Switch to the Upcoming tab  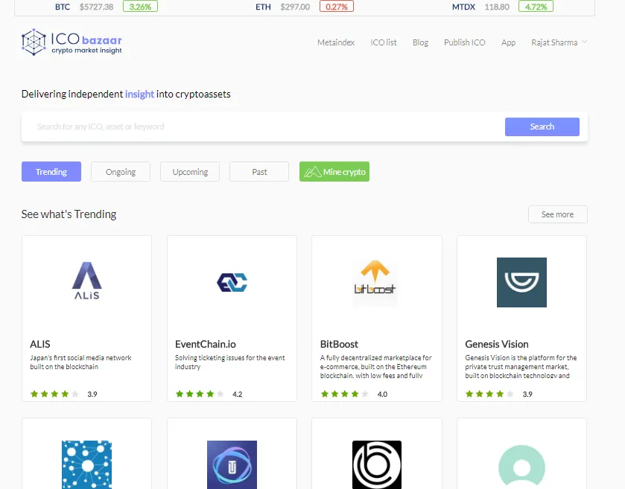[x=190, y=172]
